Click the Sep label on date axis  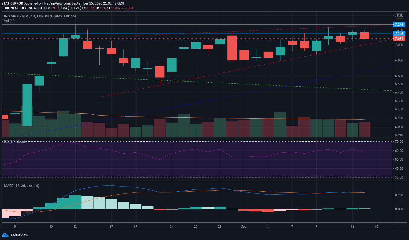point(244,227)
